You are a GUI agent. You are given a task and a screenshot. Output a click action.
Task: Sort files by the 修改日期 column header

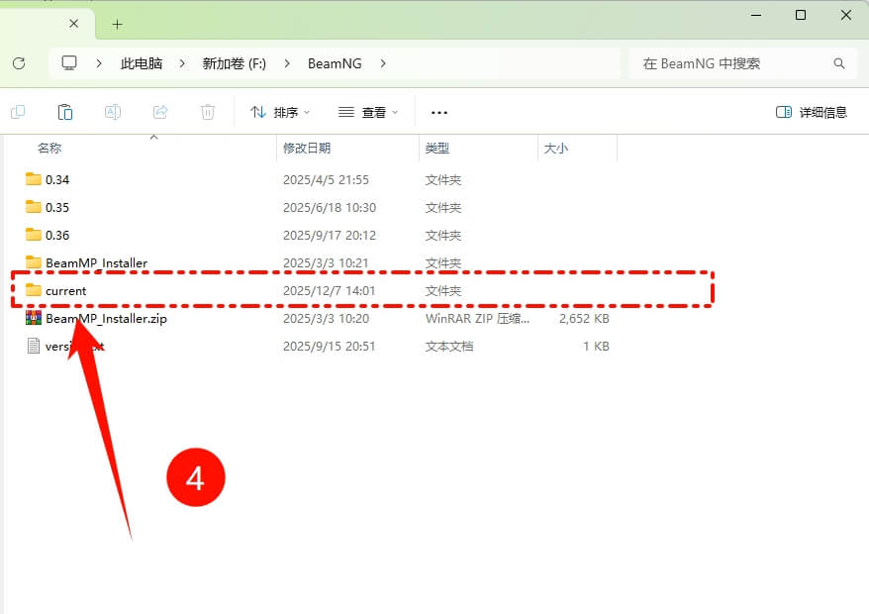tap(307, 149)
